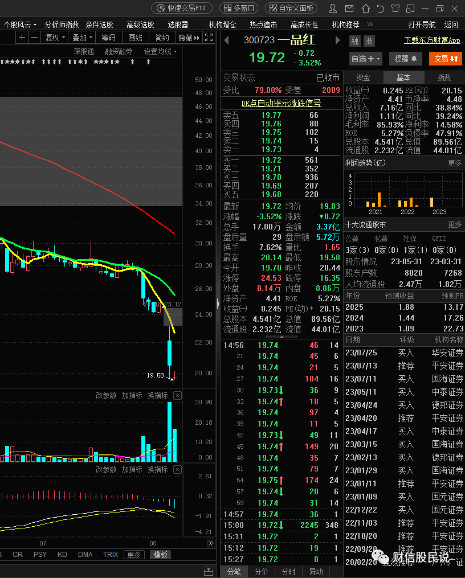The height and width of the screenshot is (578, 465).
Task: Click the zoom-in plus chart button
Action: click(22, 37)
